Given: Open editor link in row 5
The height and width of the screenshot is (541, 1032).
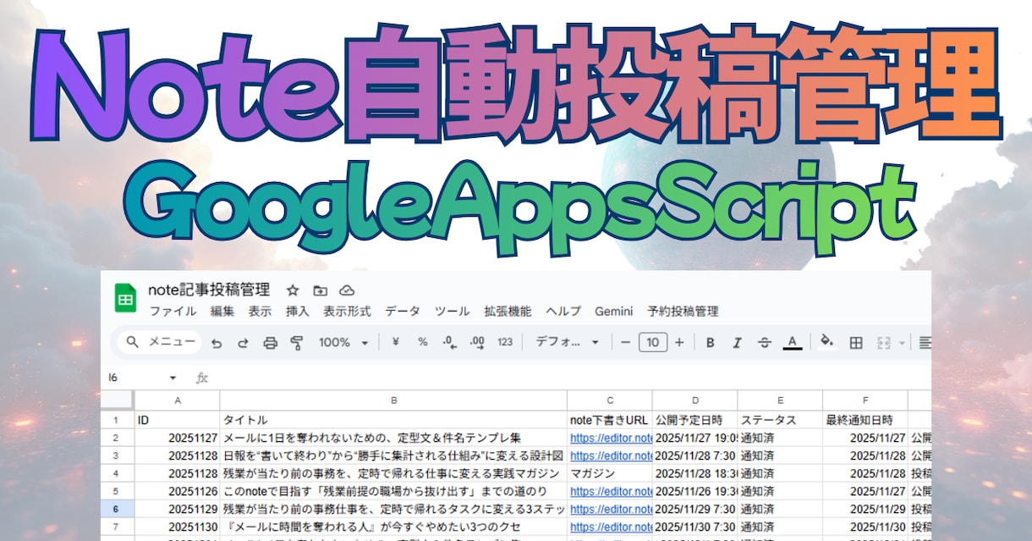Looking at the screenshot, I should click(611, 492).
